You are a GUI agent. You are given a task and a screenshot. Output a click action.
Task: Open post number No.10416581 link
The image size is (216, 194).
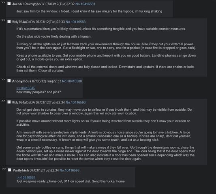(x=85, y=4)
